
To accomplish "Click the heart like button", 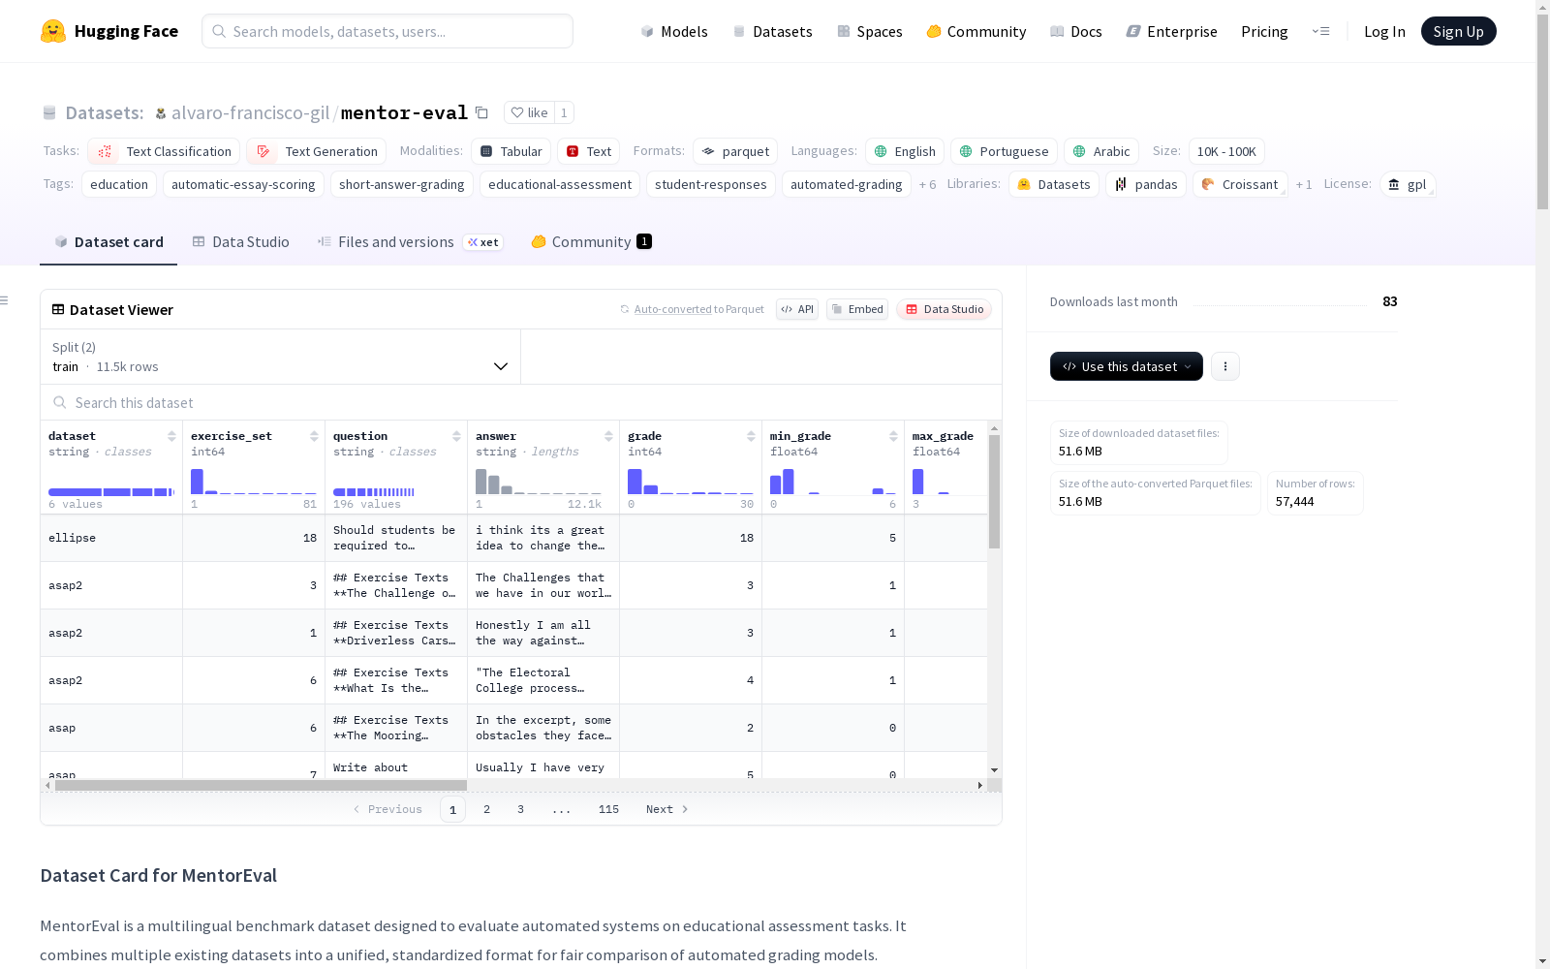I will pyautogui.click(x=530, y=112).
